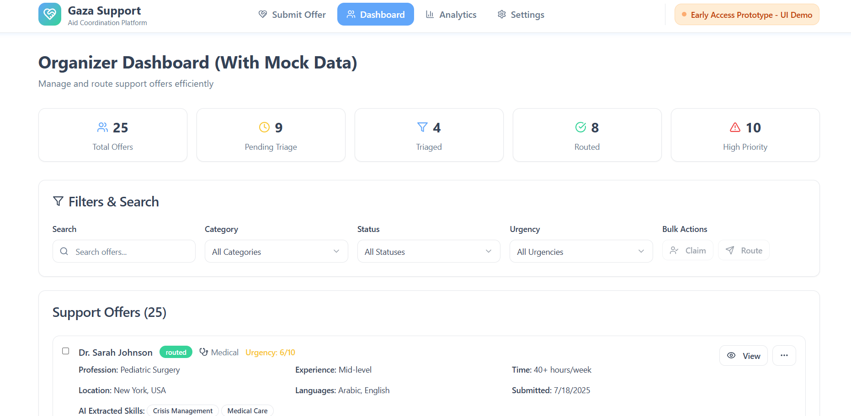Click the magnifier icon in search box
851x416 pixels.
point(64,251)
